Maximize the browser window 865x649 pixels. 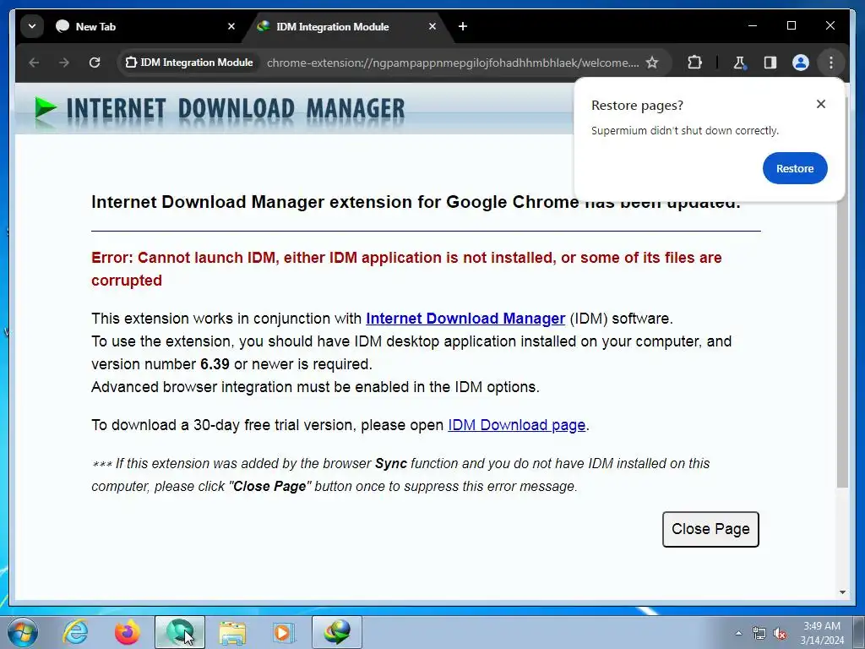click(x=791, y=25)
